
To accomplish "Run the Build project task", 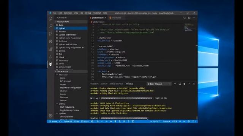I will pyautogui.click(x=71, y=25).
